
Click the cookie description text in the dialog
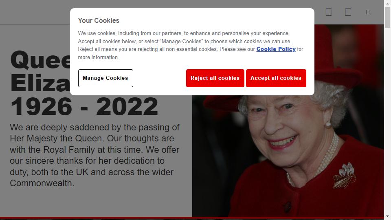click(x=191, y=45)
